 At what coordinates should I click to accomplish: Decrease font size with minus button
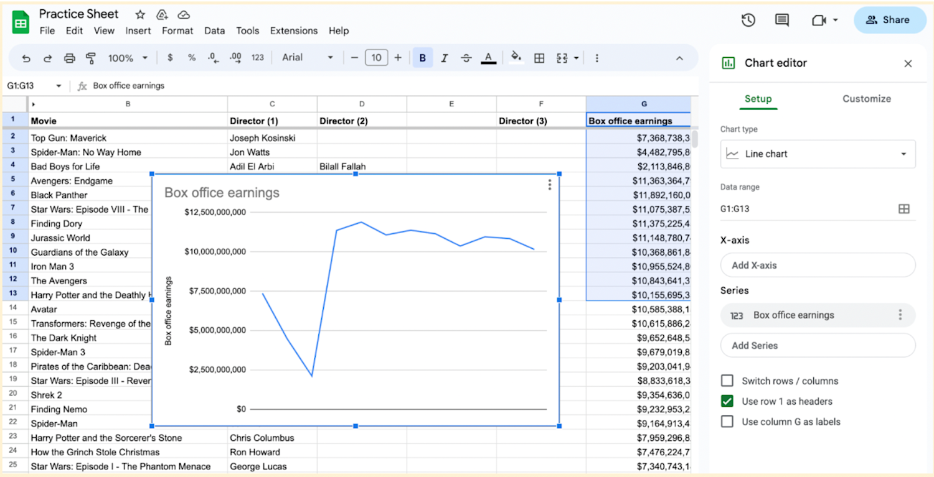(x=354, y=58)
